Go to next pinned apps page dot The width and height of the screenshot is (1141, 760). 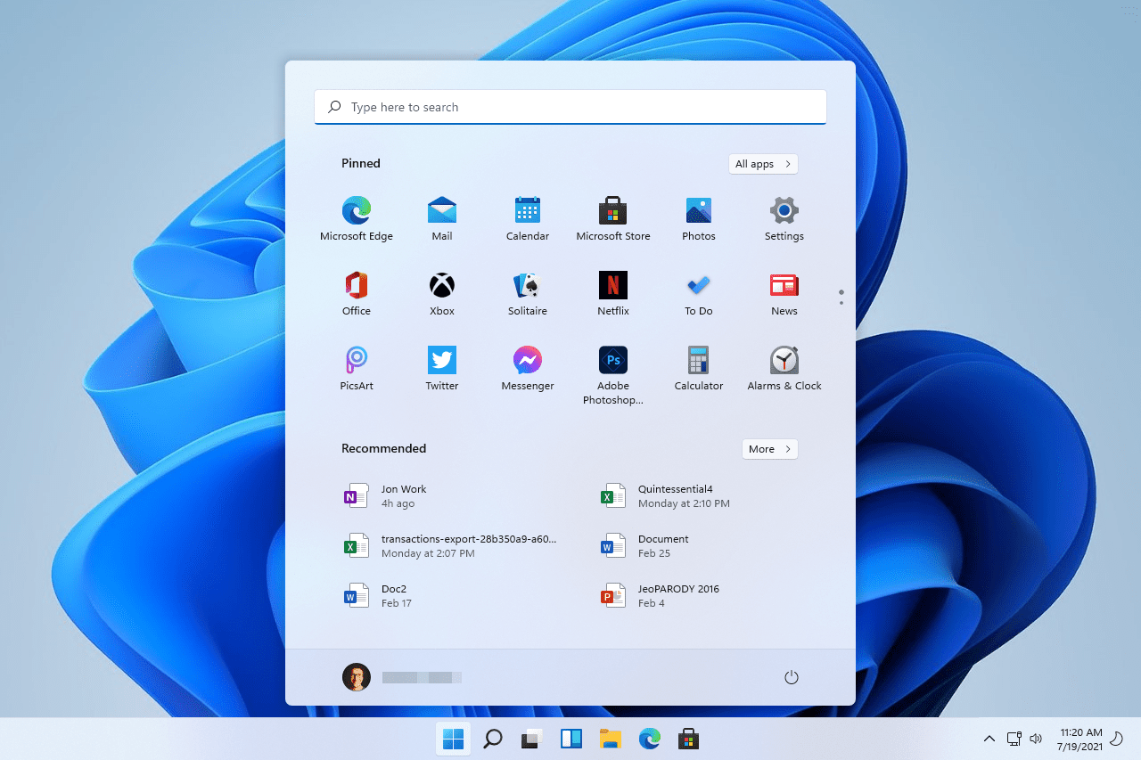coord(841,303)
